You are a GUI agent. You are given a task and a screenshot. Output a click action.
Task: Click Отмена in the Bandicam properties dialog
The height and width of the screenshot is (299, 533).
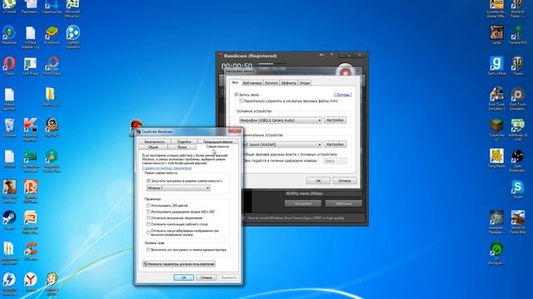pos(206,277)
